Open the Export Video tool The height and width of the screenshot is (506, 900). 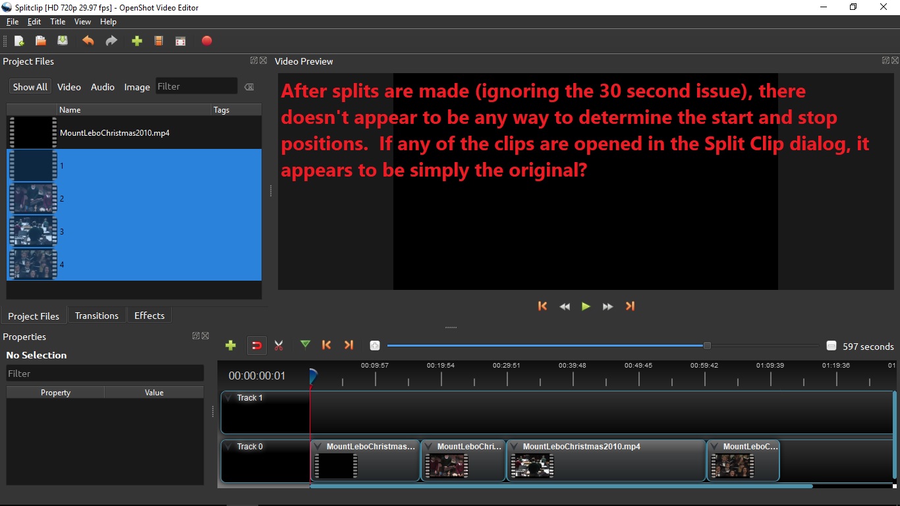point(207,41)
